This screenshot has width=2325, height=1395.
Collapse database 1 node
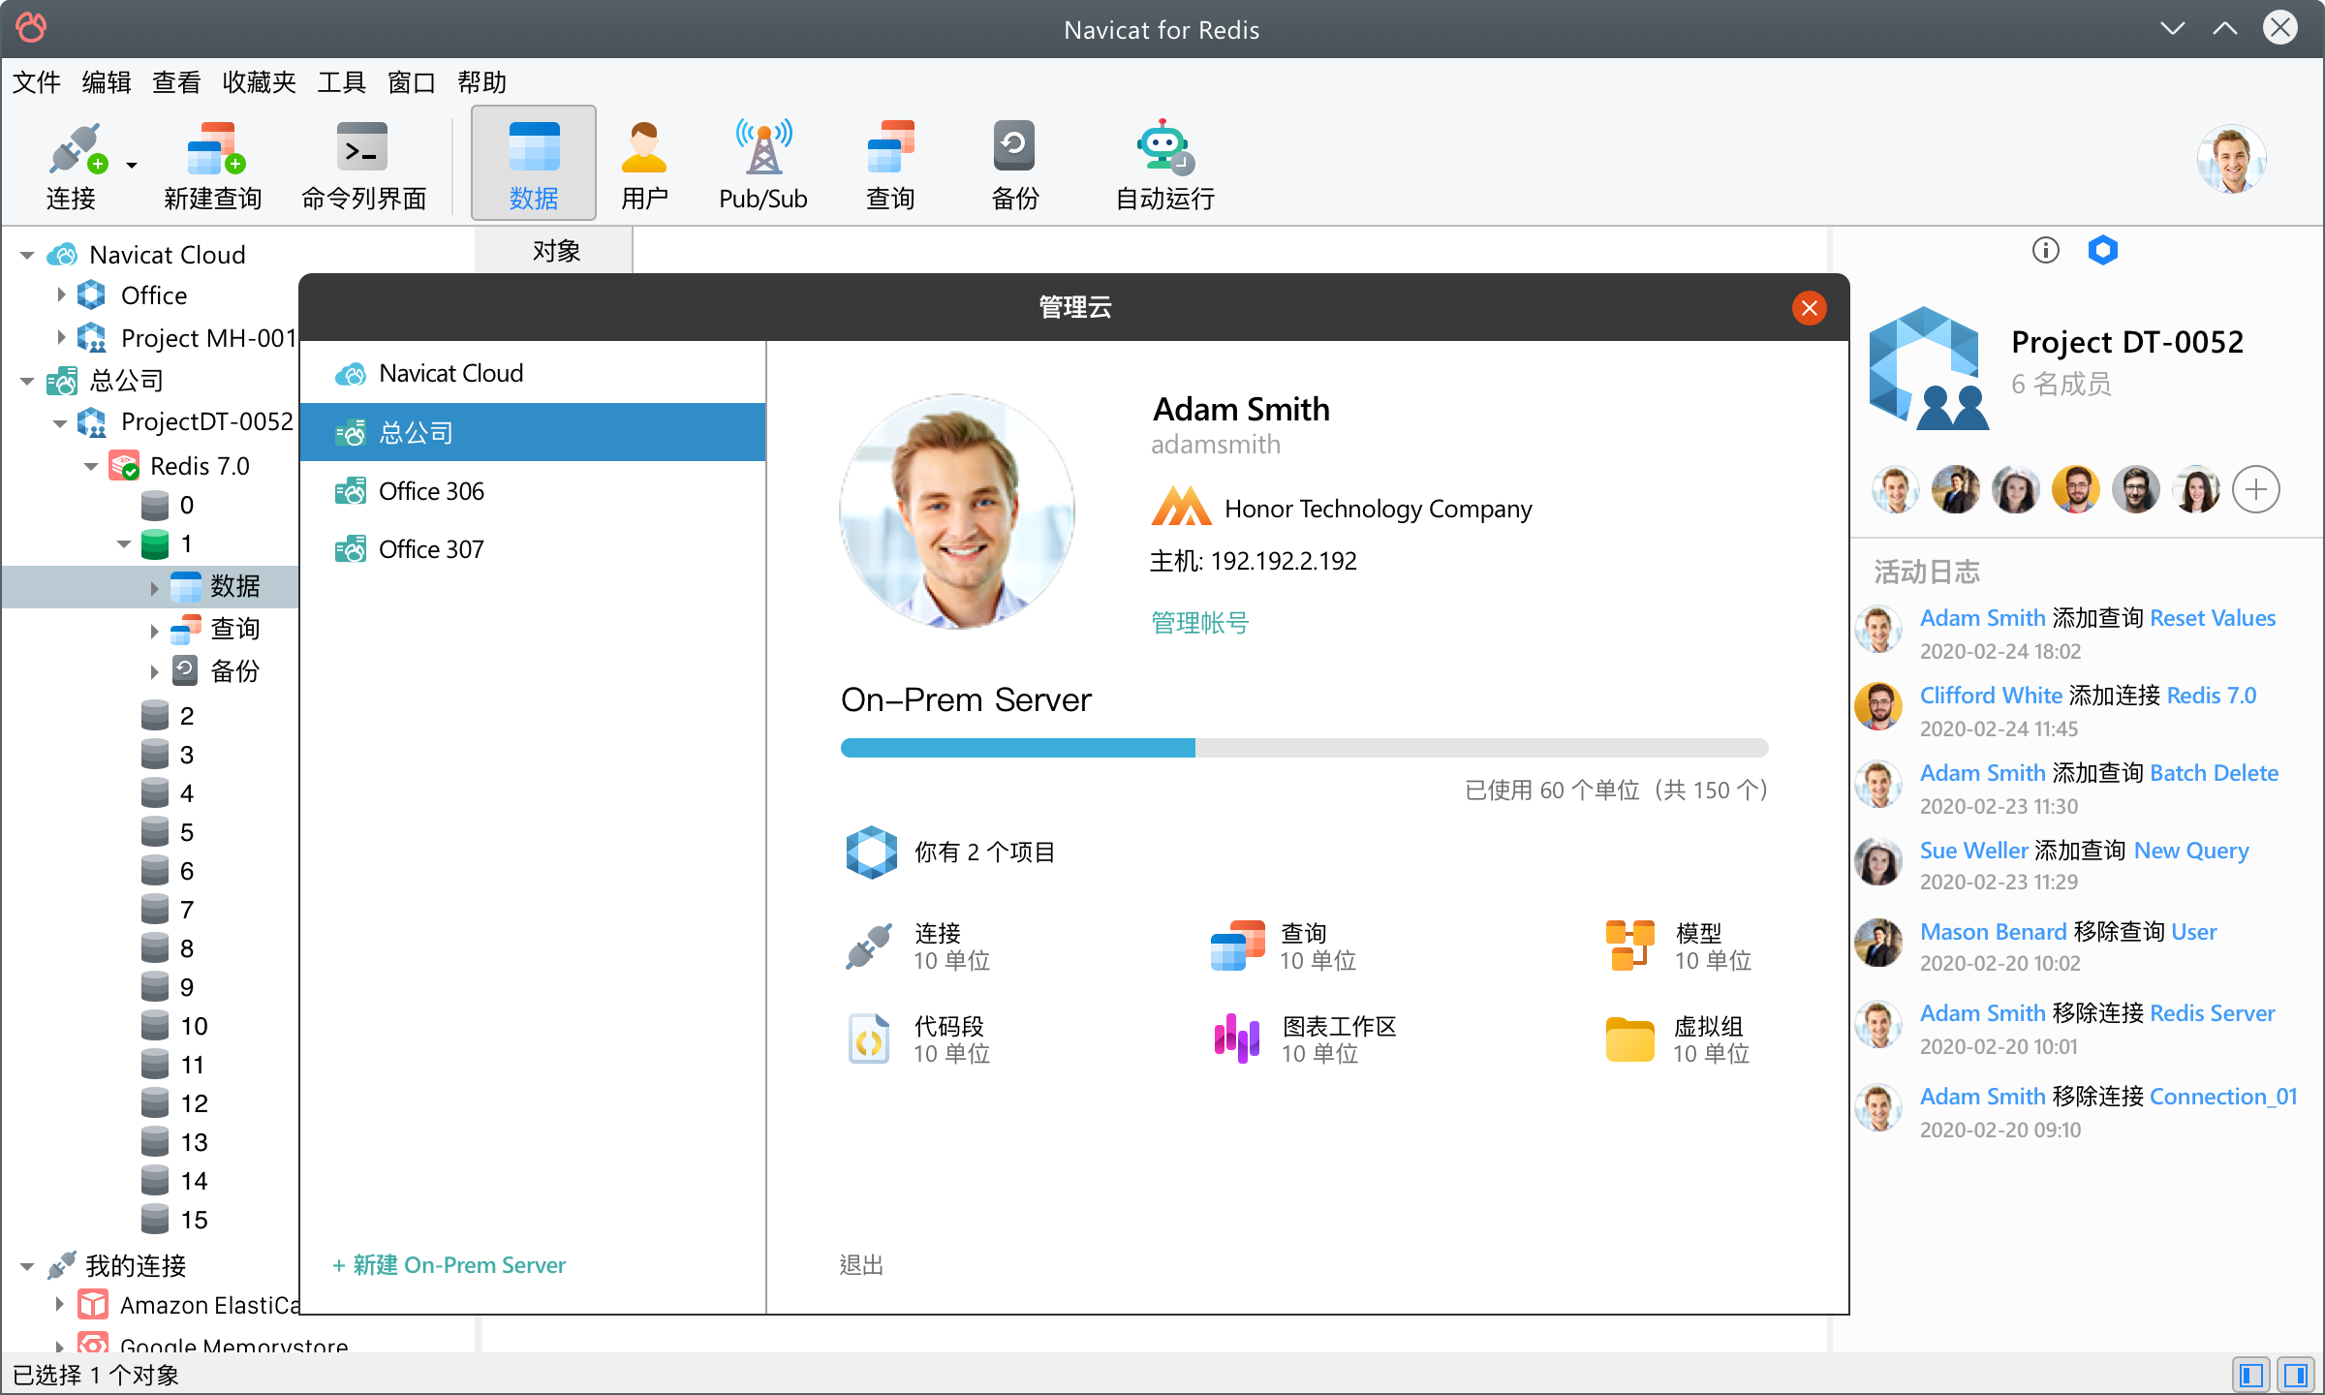click(124, 544)
